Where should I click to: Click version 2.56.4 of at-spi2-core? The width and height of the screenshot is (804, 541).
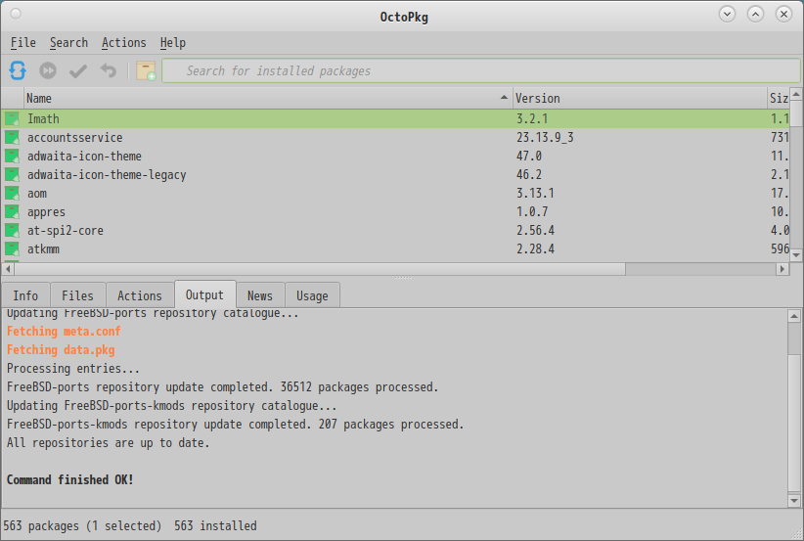pyautogui.click(x=535, y=230)
